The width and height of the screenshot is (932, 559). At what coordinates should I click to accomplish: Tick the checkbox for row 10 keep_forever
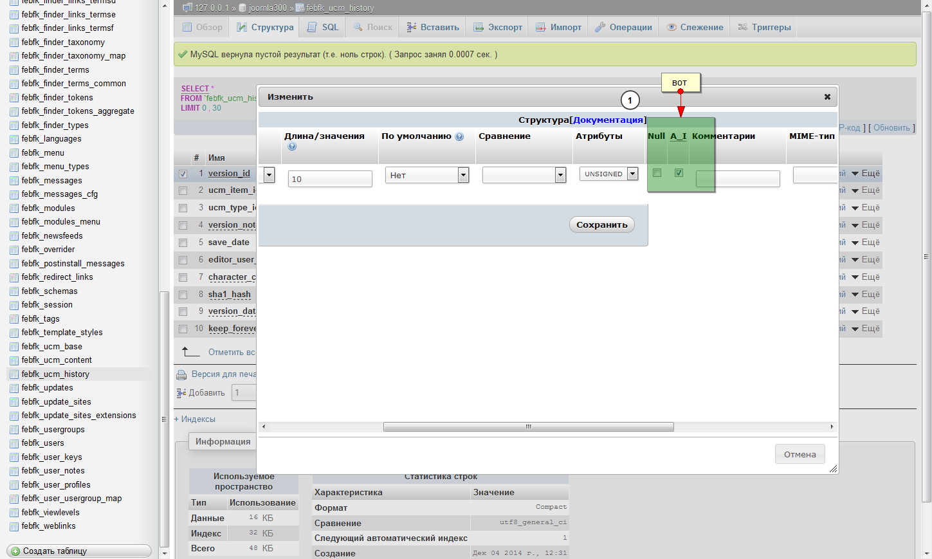coord(183,329)
